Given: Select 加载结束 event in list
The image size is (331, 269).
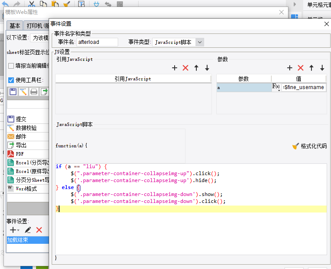Looking at the screenshot, I should [28, 240].
